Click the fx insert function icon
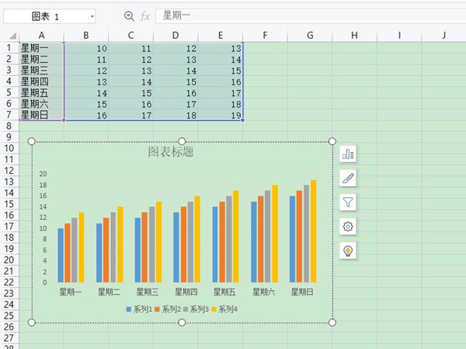 click(145, 16)
